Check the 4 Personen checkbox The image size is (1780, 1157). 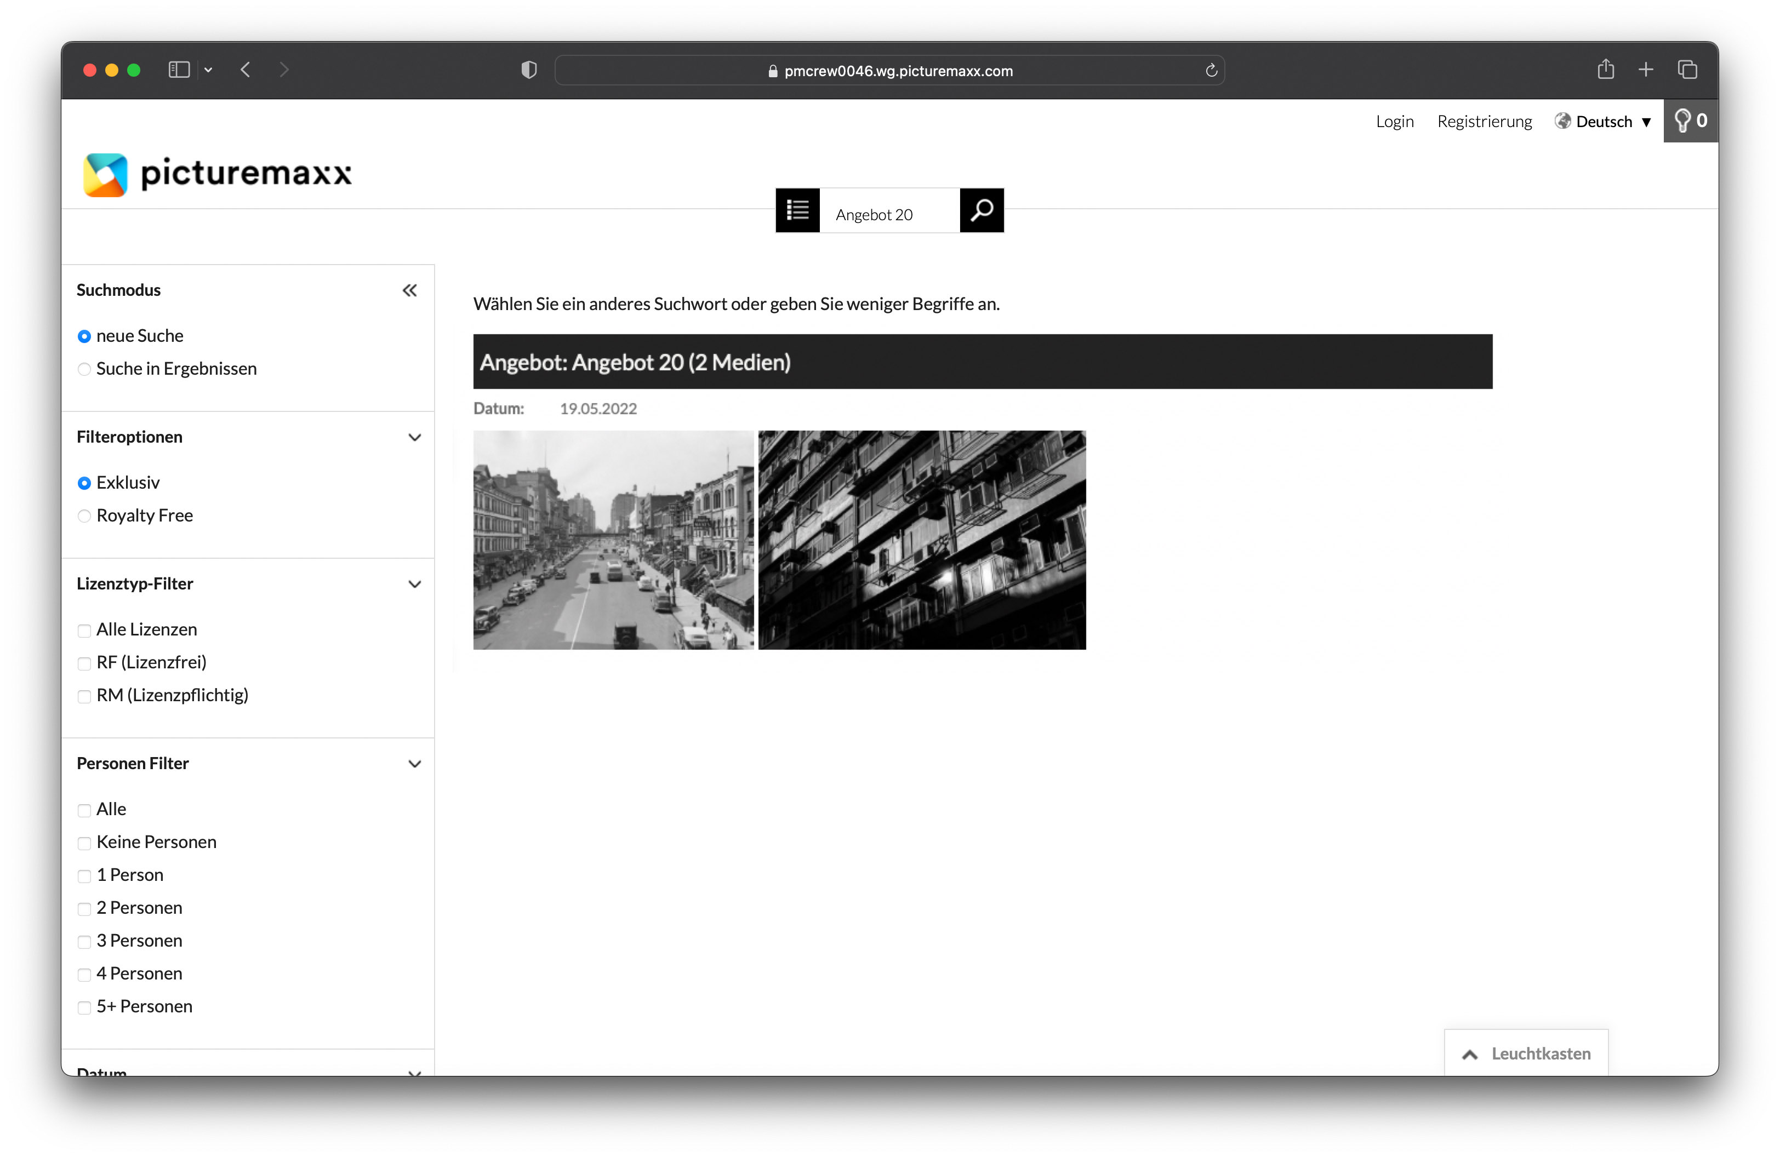click(x=84, y=974)
